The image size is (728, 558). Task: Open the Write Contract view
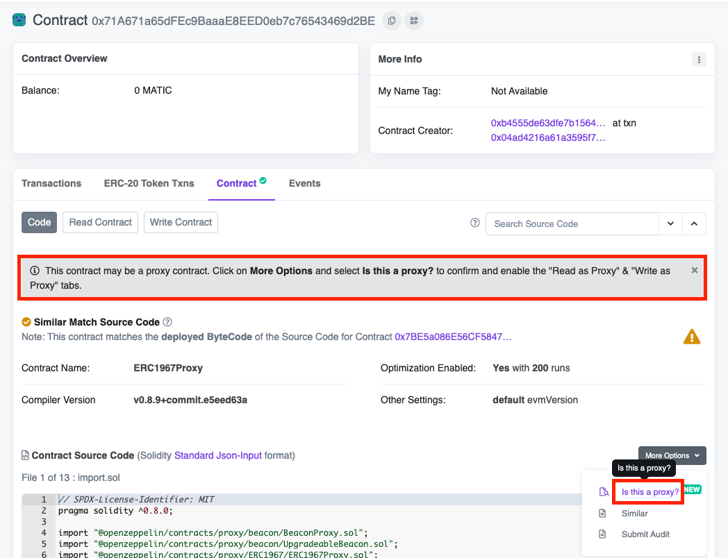(x=181, y=222)
